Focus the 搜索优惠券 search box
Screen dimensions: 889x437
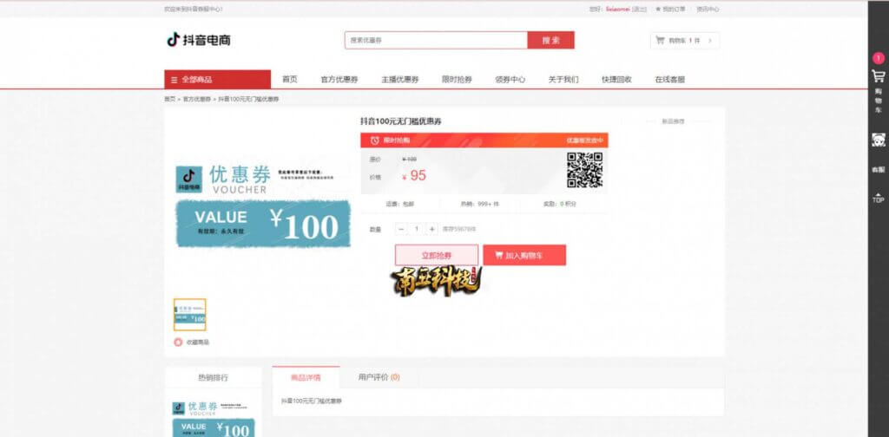[436, 40]
